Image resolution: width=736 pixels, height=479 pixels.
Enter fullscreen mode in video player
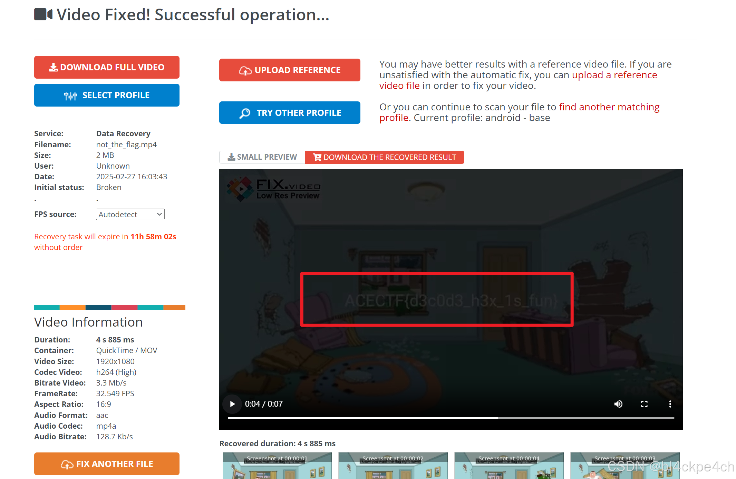click(644, 404)
